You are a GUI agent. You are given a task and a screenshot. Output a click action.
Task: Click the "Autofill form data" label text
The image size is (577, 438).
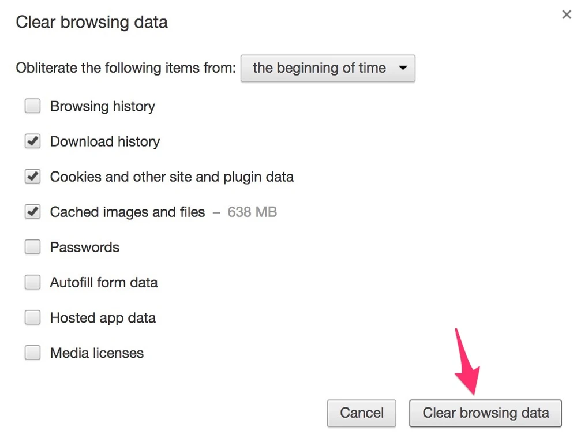pos(104,282)
